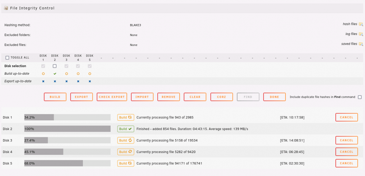This screenshot has height=176, width=365.
Task: Click Disk 3 progress bar at 27.4%
Action: 67,140
